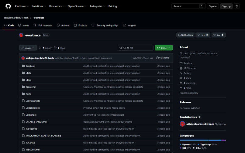Click the Sign up button

tap(226, 6)
